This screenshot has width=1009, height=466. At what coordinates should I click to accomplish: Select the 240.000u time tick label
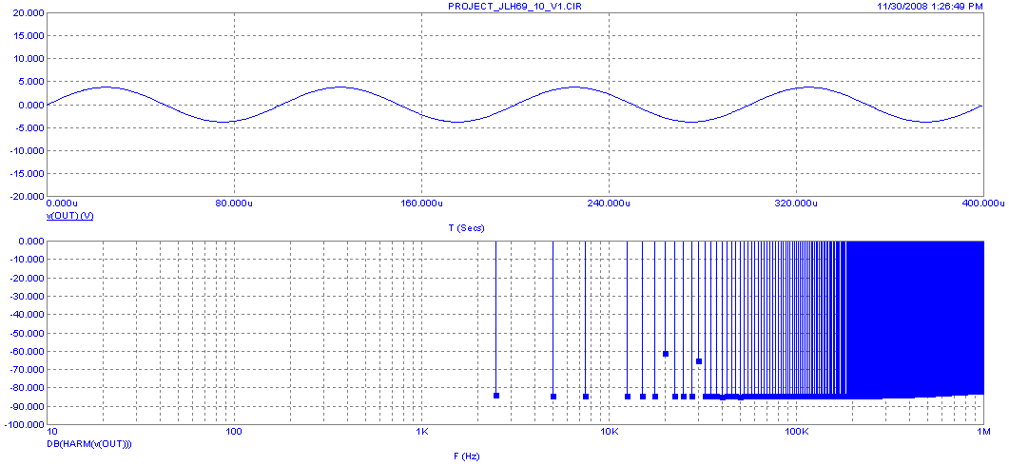click(x=609, y=204)
